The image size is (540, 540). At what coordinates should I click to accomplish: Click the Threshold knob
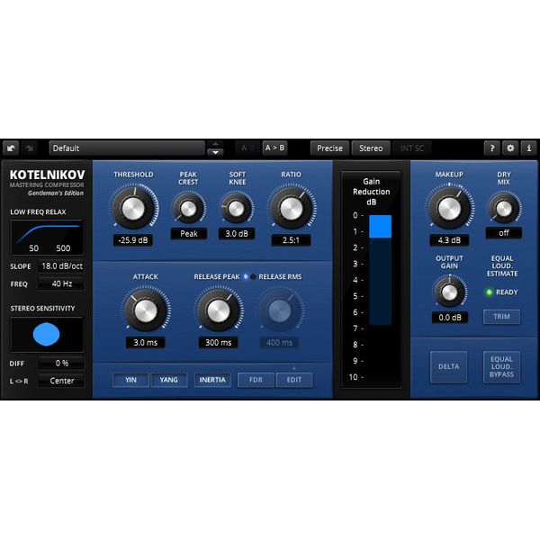(x=131, y=209)
